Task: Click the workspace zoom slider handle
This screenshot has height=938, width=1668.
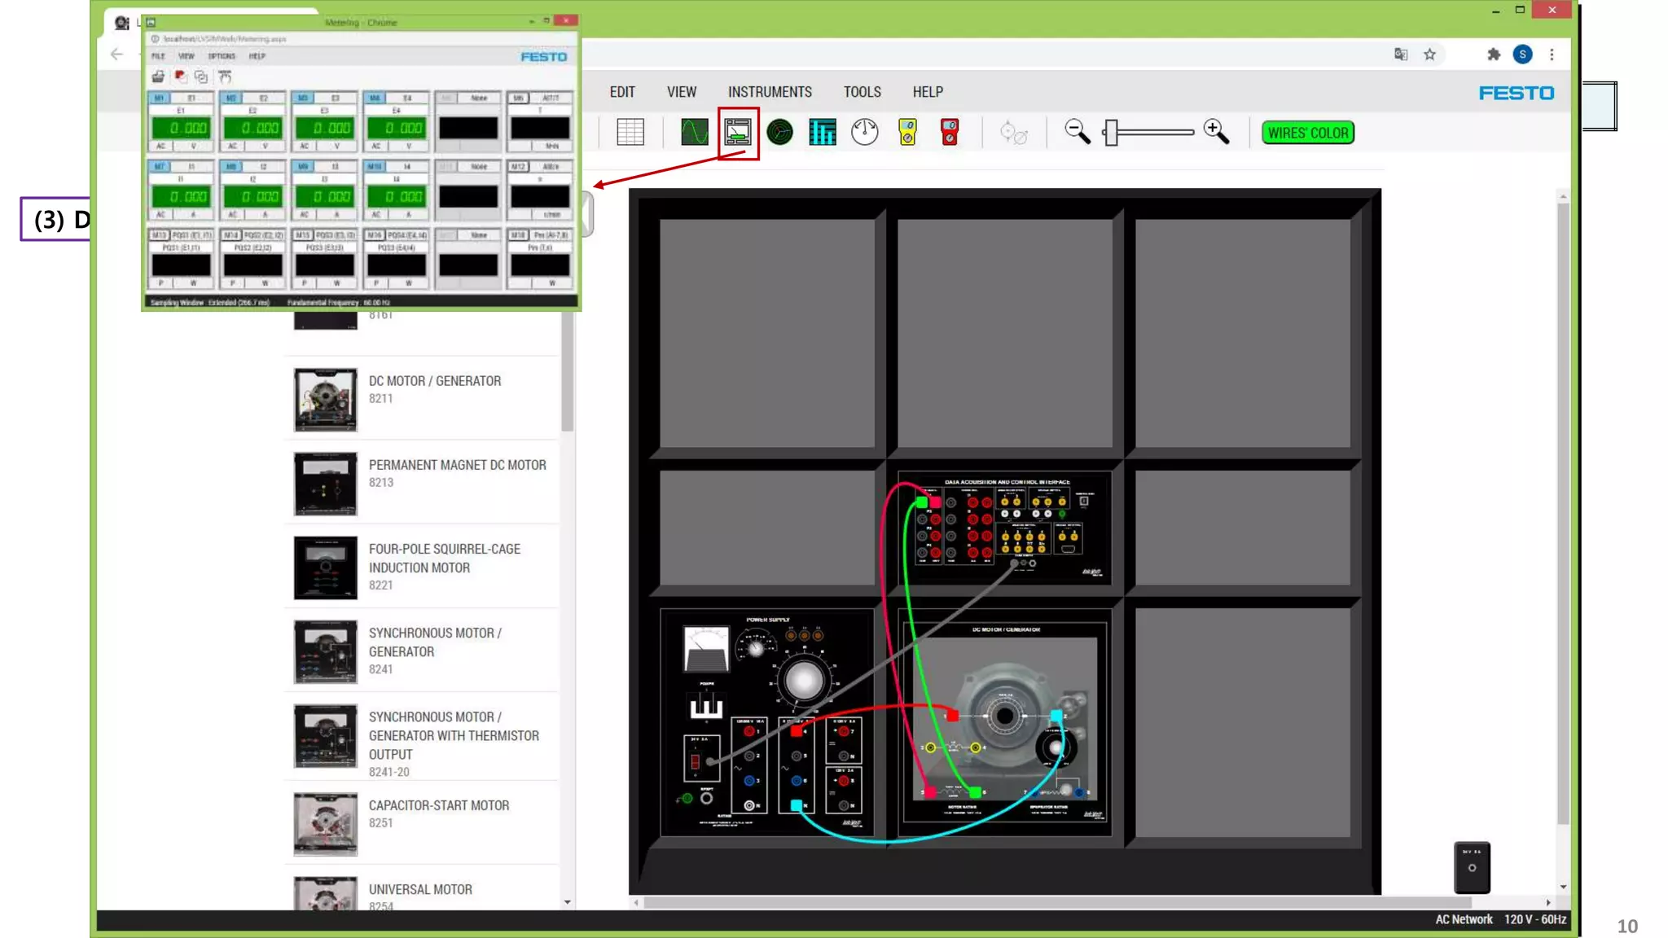Action: tap(1111, 133)
